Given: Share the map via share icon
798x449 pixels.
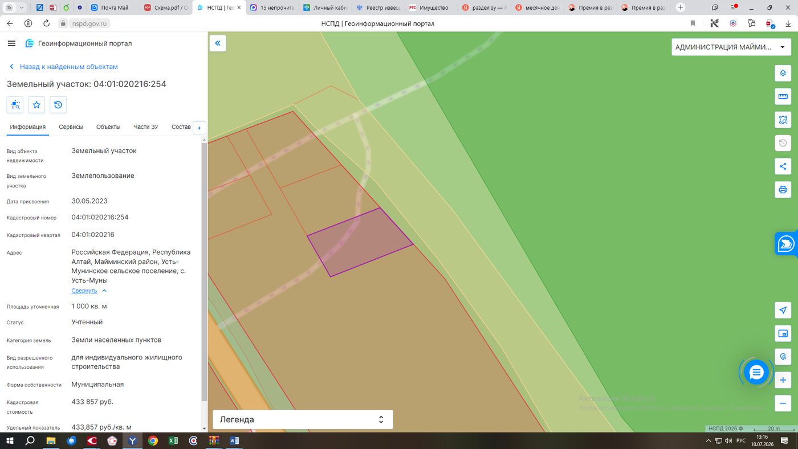Looking at the screenshot, I should click(x=783, y=166).
